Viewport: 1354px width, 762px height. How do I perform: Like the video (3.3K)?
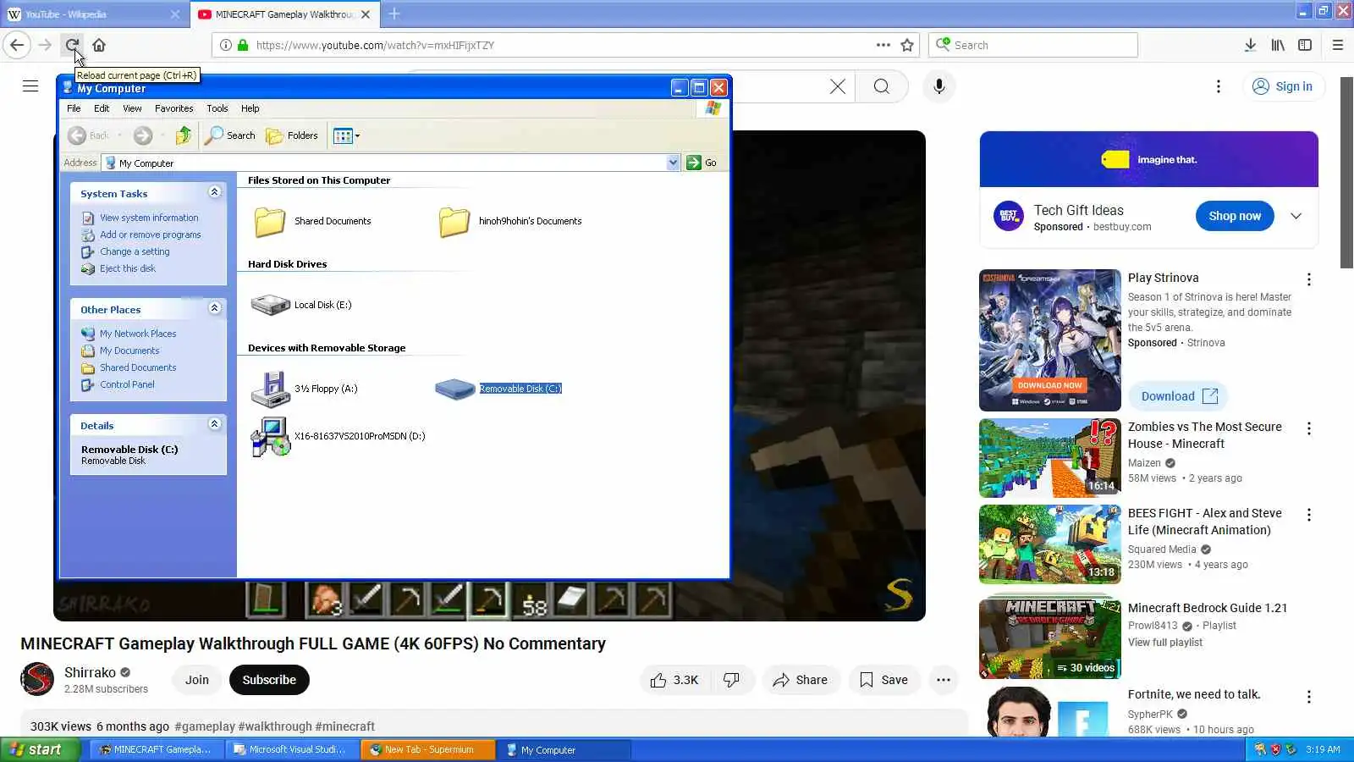674,680
